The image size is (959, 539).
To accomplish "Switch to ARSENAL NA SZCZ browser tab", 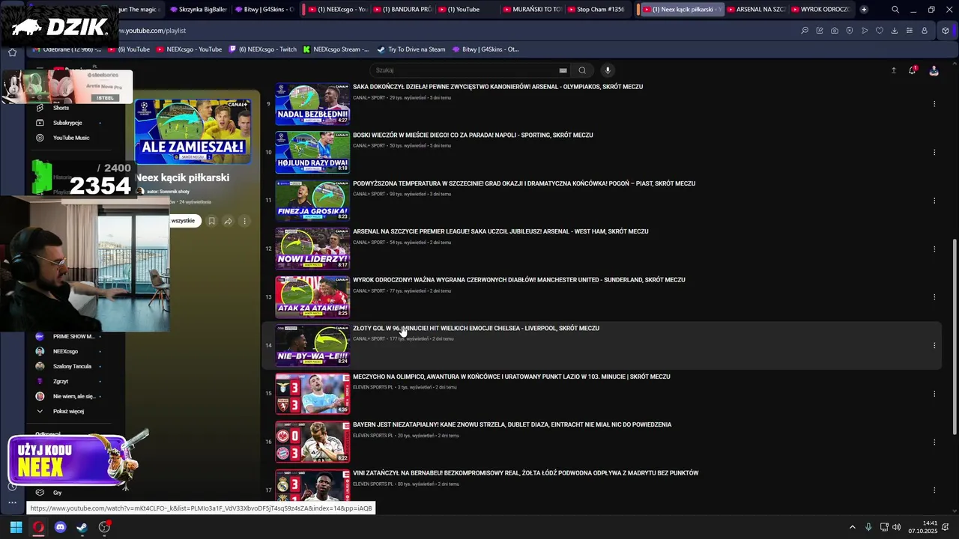I will 756,10.
